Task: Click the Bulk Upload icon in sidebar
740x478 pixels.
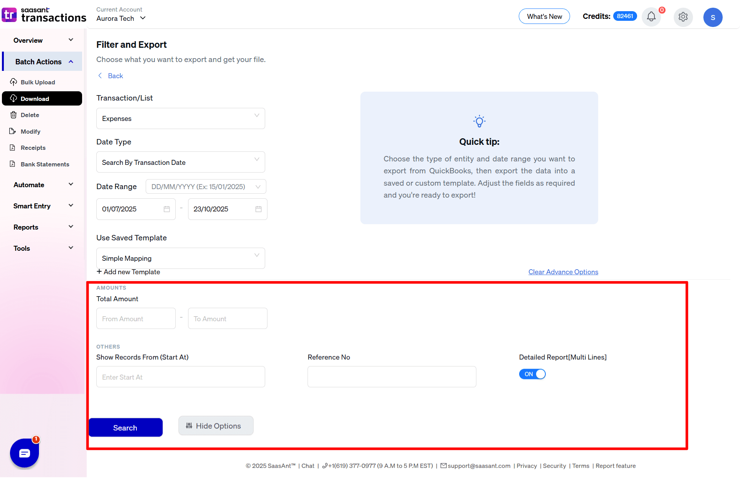Action: tap(14, 82)
